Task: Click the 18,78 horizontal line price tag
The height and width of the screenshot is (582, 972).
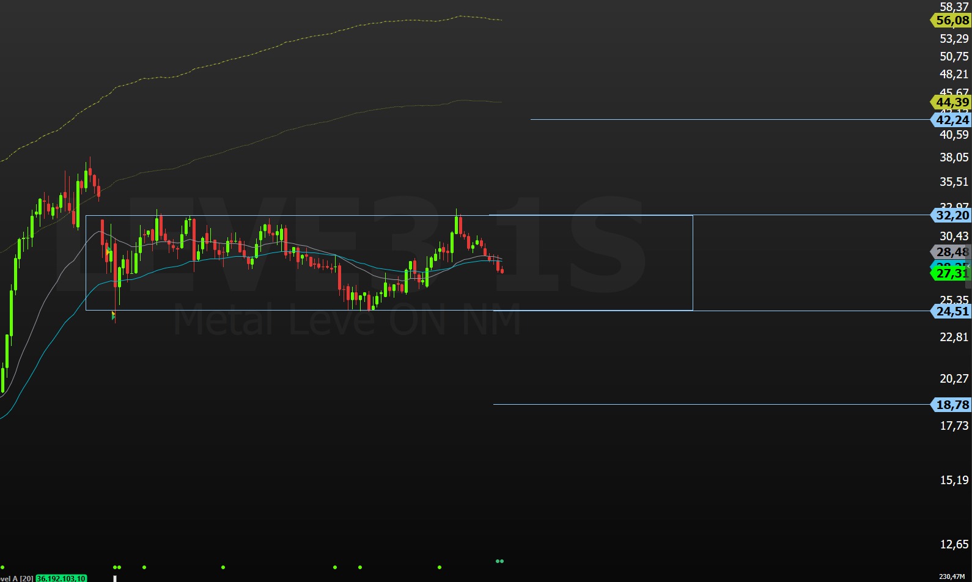Action: pos(950,405)
